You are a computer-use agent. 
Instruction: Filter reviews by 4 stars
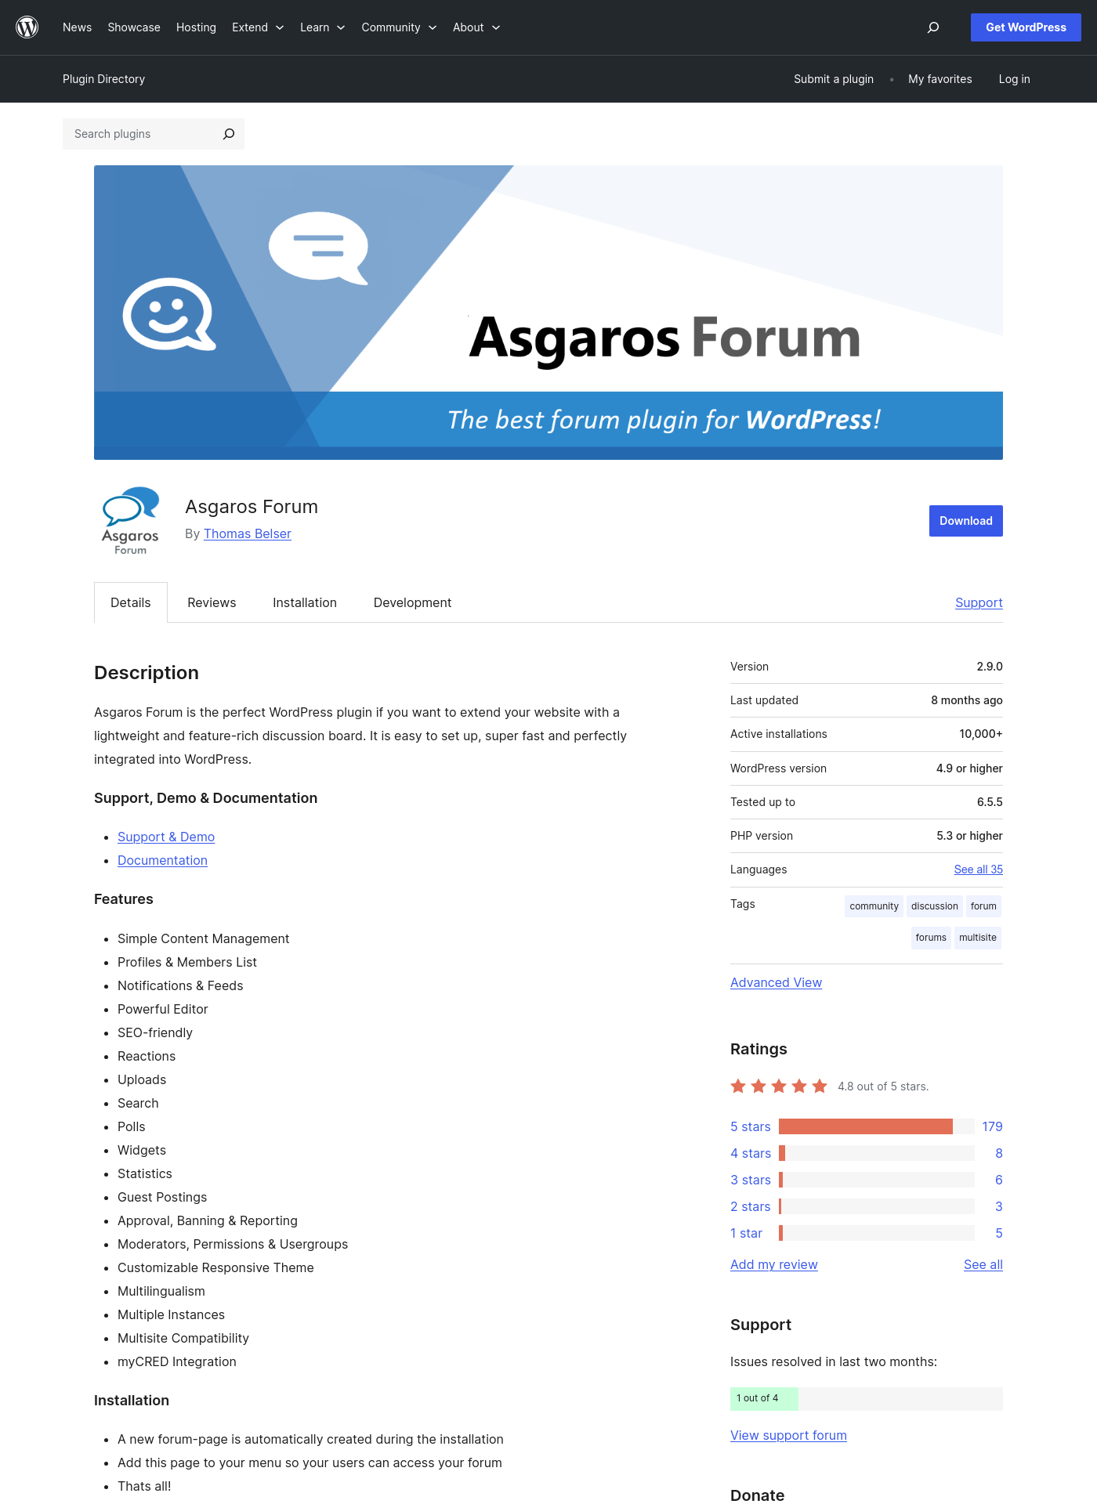point(751,1153)
